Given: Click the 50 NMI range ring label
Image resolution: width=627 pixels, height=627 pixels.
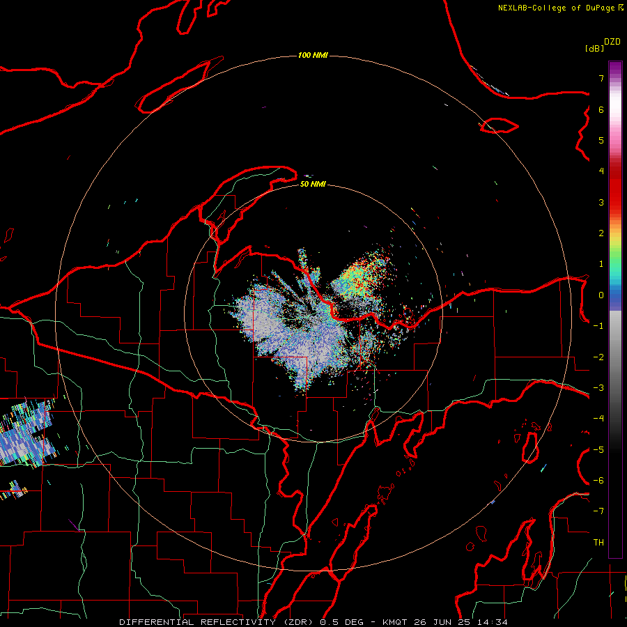Looking at the screenshot, I should [x=313, y=184].
